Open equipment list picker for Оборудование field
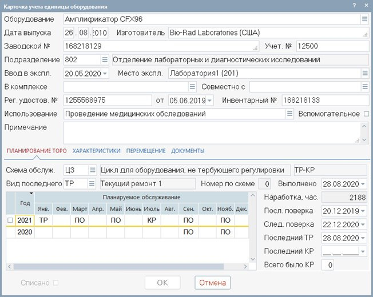373x297 pixels. pos(364,19)
